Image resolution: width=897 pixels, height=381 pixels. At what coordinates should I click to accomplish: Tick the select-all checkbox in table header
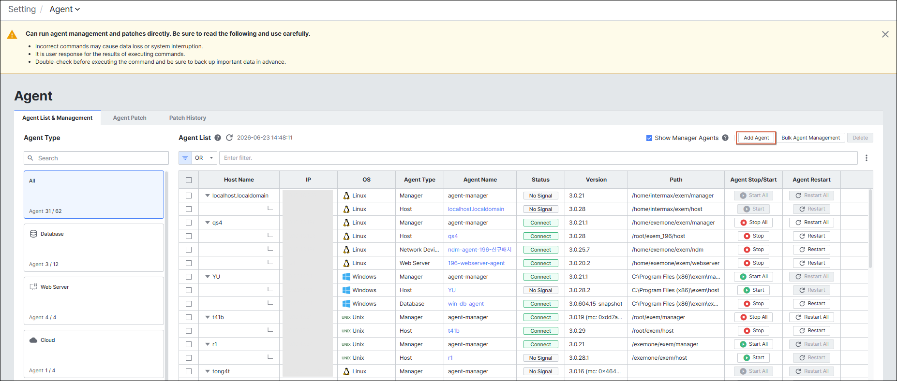click(x=189, y=180)
